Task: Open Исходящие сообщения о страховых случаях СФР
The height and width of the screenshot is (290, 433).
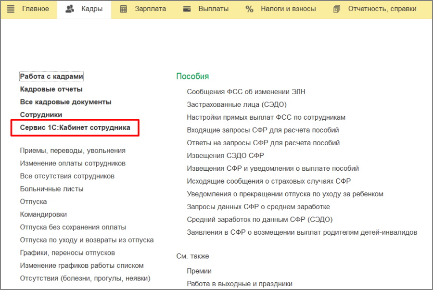Action: click(268, 181)
